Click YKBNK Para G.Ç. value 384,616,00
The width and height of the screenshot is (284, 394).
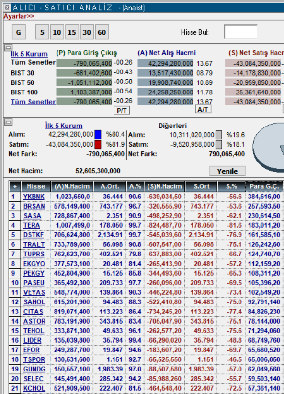tap(264, 197)
